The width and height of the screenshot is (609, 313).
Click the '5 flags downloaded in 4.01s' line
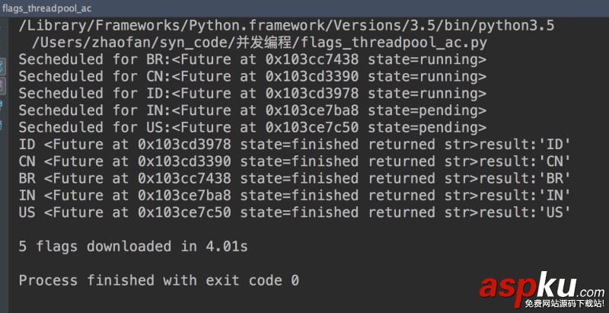133,247
